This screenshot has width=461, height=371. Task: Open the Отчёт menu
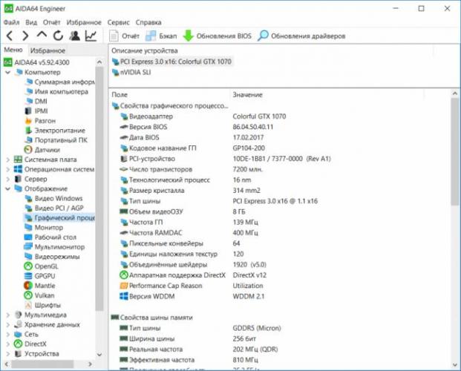click(x=51, y=22)
